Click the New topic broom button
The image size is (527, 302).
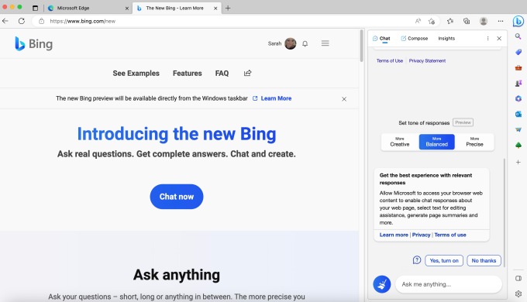pyautogui.click(x=382, y=284)
